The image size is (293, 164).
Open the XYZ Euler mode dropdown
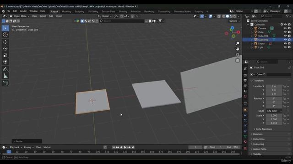click(274, 111)
